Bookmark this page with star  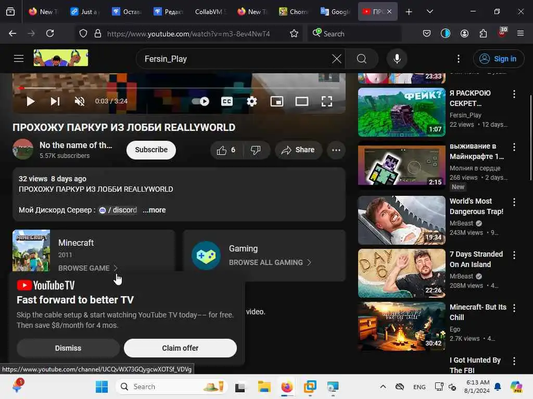pyautogui.click(x=294, y=33)
